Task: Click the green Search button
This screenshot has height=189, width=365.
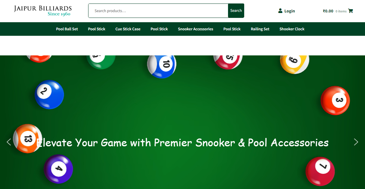Action: 236,11
